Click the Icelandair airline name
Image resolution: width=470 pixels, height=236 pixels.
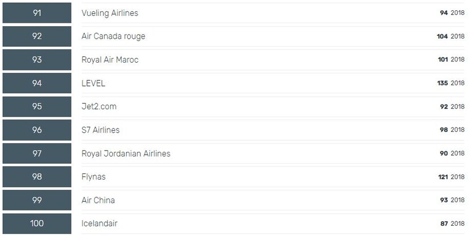click(99, 223)
